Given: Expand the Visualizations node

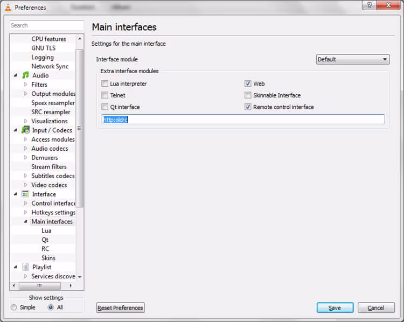Looking at the screenshot, I should [x=25, y=121].
